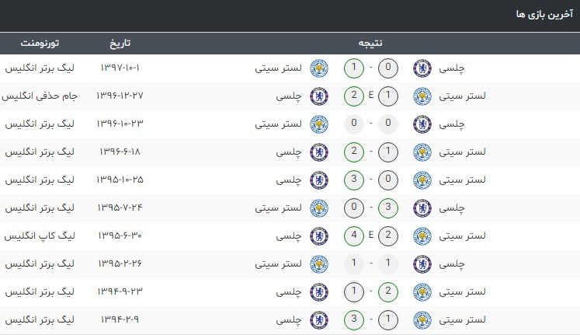
Task: Click Leicester City crest in the ۱۳۹۴-۹-۲۳ row
Action: [x=422, y=292]
